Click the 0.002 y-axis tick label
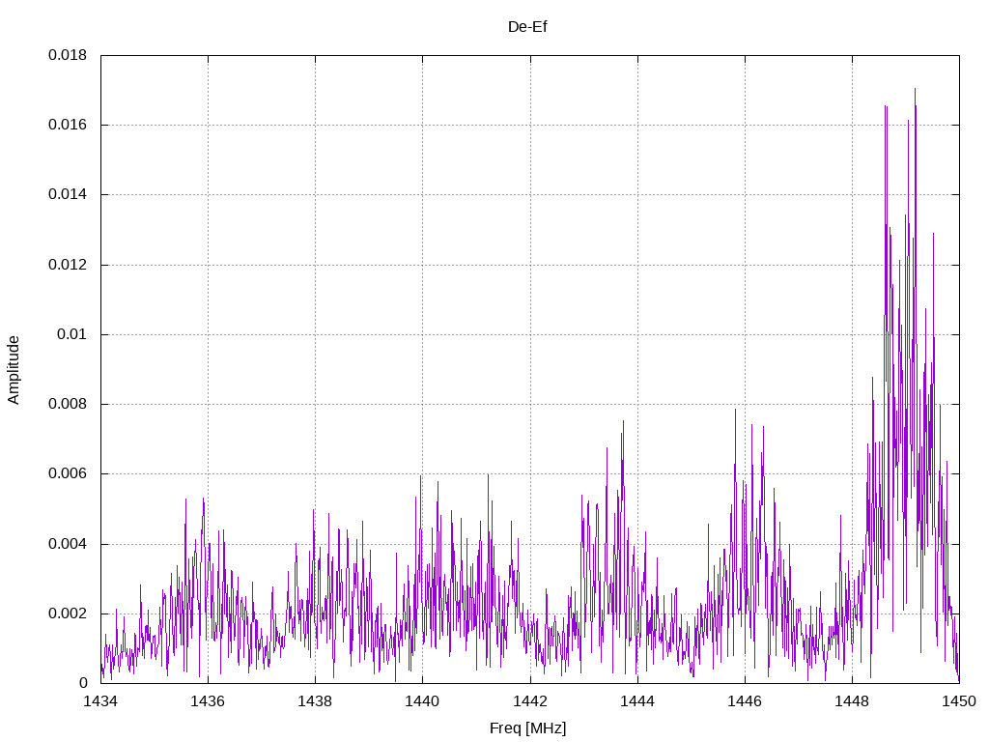 pyautogui.click(x=68, y=614)
